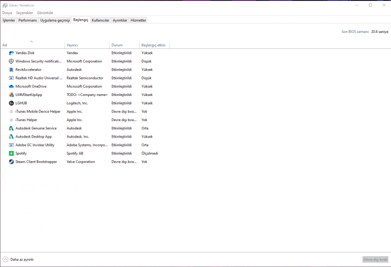Select Autodesk Genuine Service entry name

point(36,128)
